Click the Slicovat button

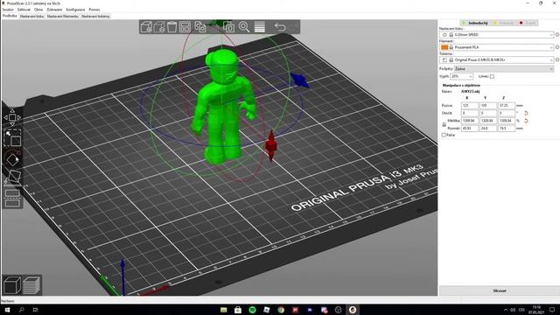pyautogui.click(x=499, y=290)
